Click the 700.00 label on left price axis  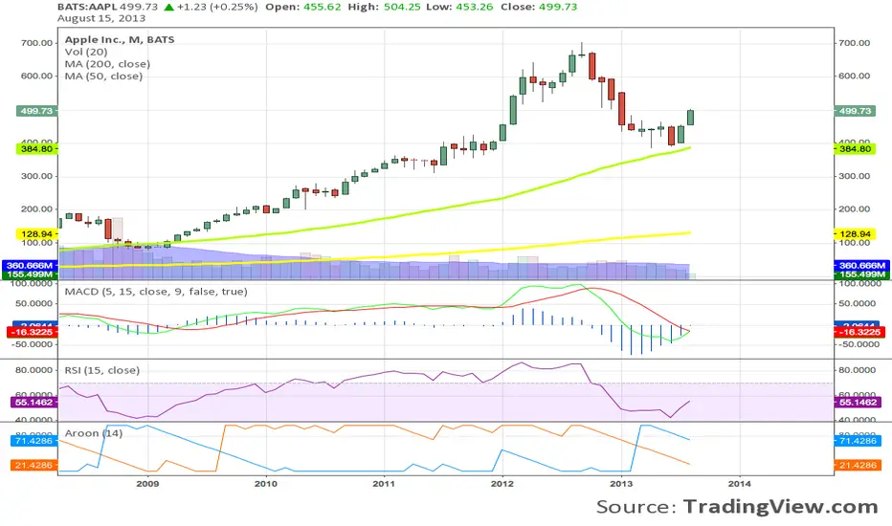tap(37, 43)
